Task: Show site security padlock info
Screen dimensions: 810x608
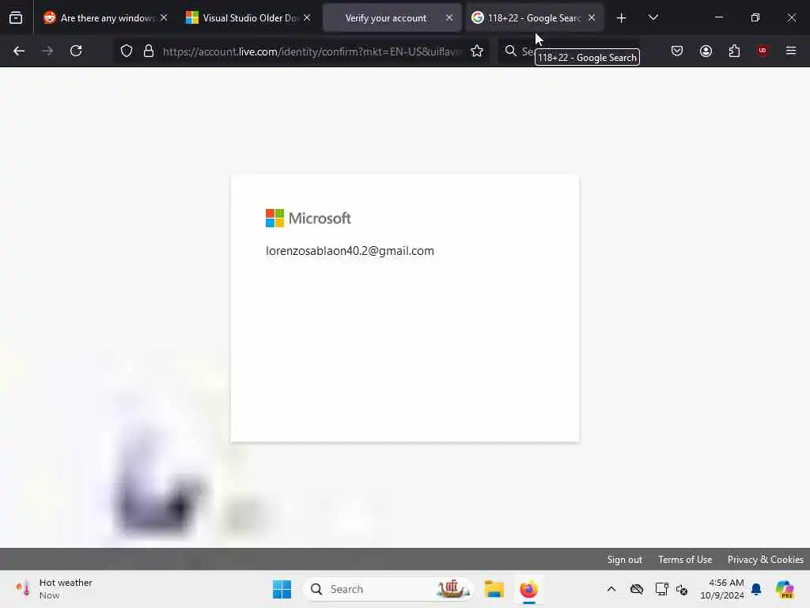Action: pyautogui.click(x=149, y=51)
